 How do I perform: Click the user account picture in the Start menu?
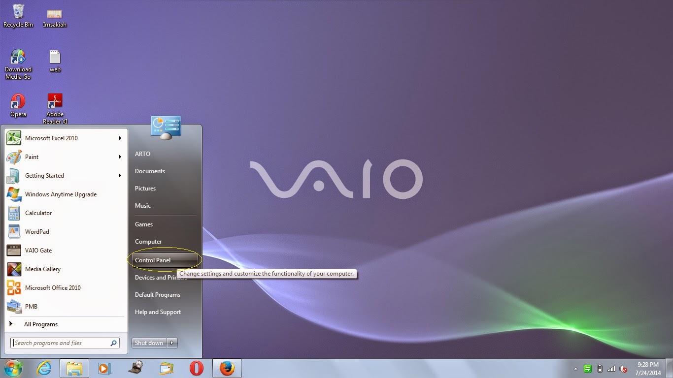[x=166, y=128]
